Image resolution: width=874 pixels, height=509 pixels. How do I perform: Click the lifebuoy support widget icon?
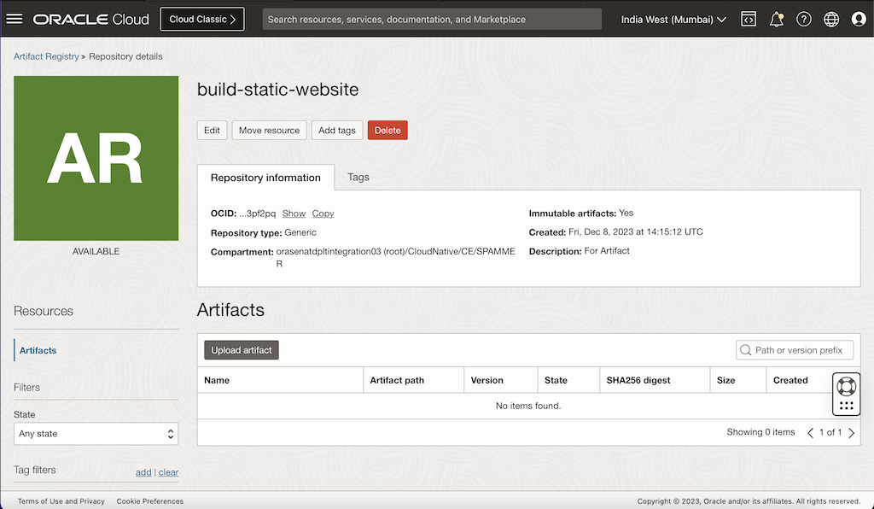846,386
